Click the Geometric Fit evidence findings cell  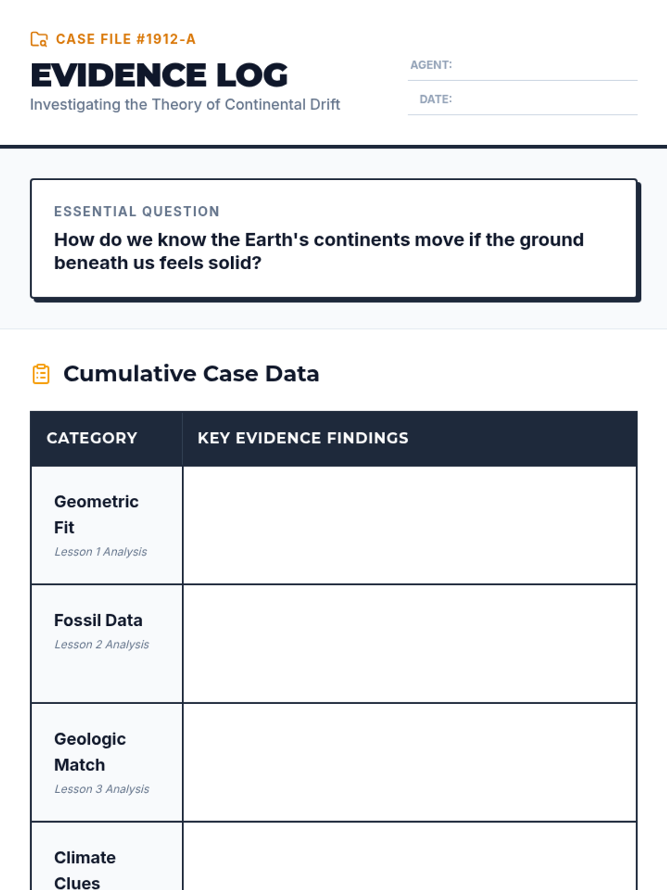410,525
